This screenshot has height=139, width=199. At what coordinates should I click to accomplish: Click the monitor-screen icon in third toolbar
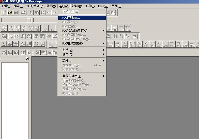pos(134,36)
